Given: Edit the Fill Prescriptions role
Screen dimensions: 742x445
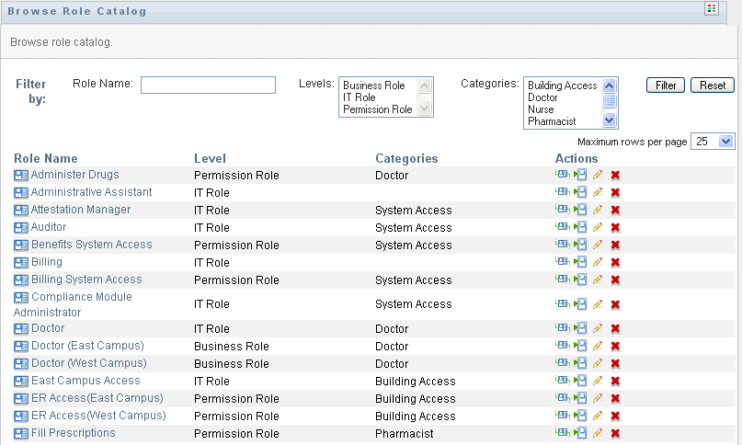Looking at the screenshot, I should tap(598, 433).
